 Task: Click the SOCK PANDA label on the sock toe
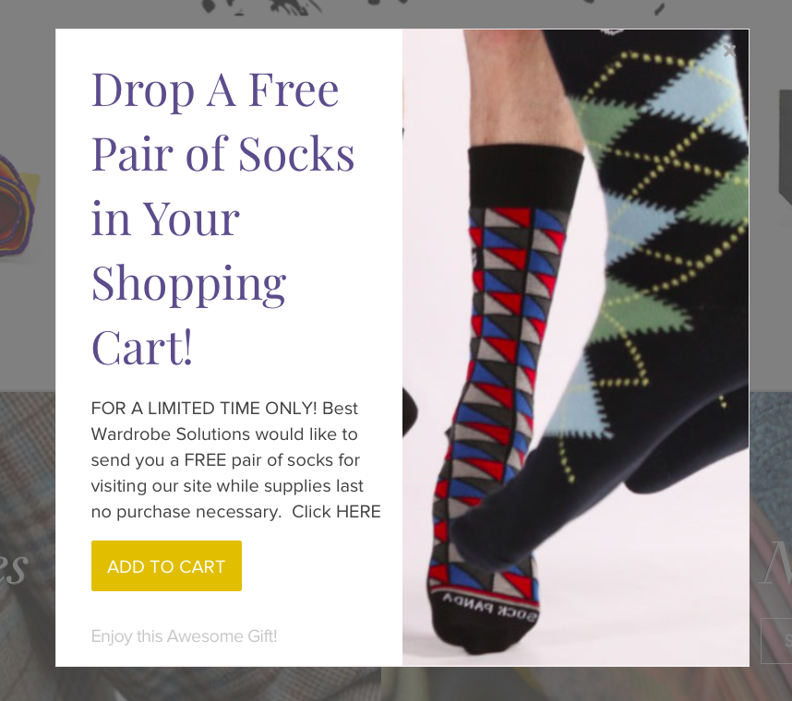pyautogui.click(x=490, y=607)
